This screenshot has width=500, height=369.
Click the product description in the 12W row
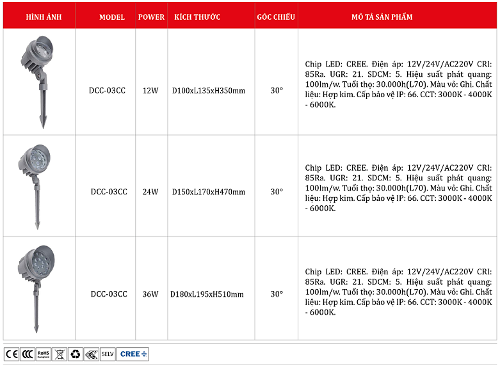pos(398,84)
